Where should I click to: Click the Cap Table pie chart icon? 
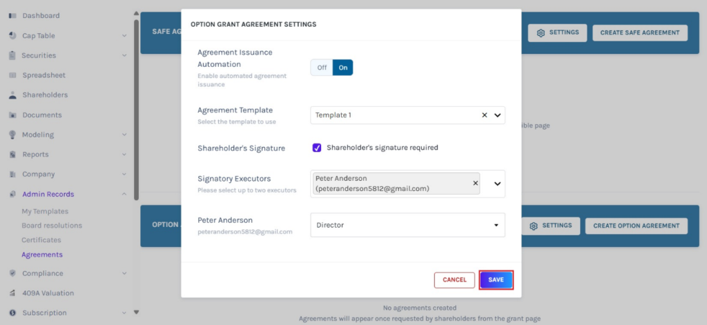pos(12,36)
